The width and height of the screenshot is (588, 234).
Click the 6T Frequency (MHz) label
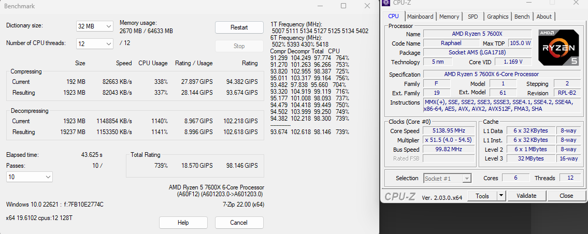[296, 38]
